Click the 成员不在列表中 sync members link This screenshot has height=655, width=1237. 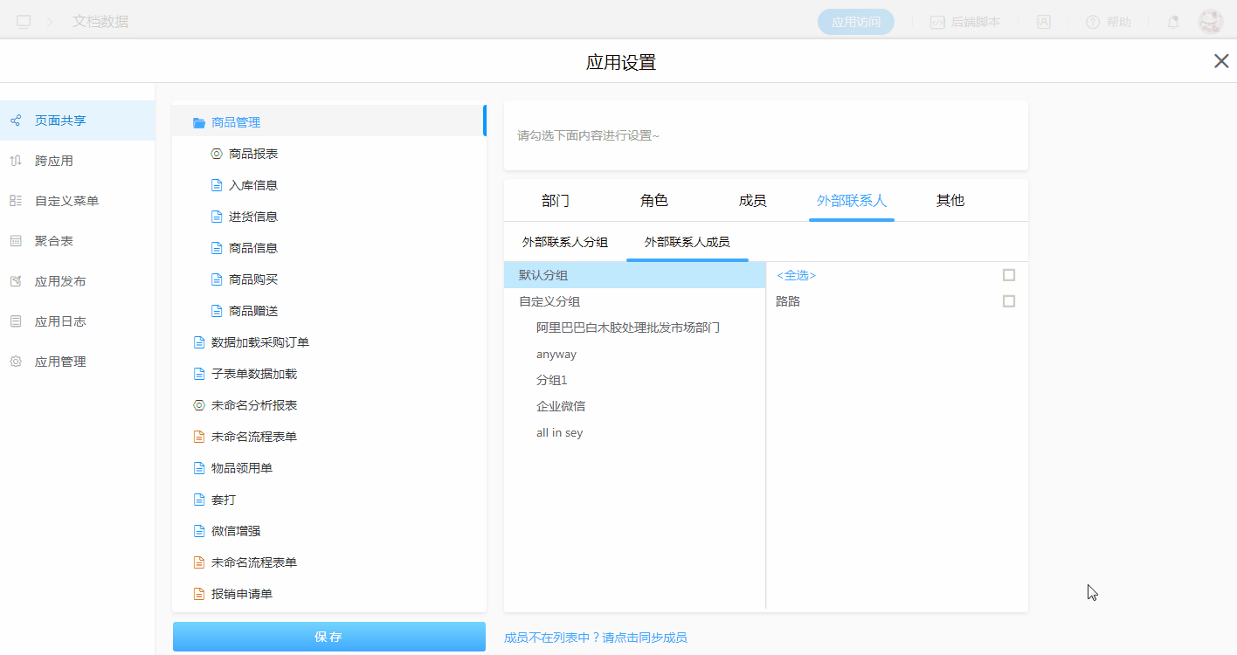[595, 638]
